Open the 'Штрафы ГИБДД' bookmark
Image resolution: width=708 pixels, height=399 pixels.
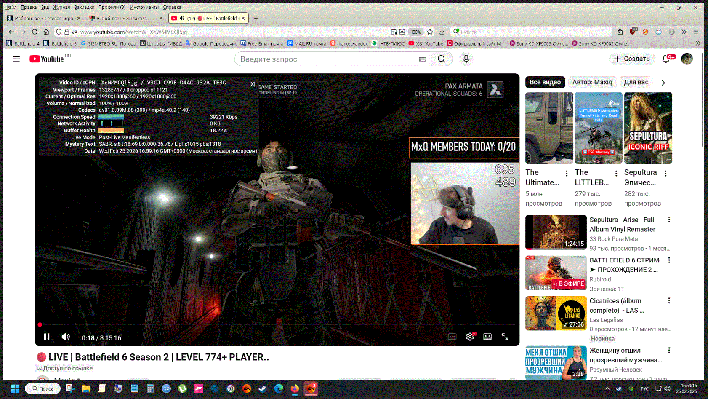point(161,43)
